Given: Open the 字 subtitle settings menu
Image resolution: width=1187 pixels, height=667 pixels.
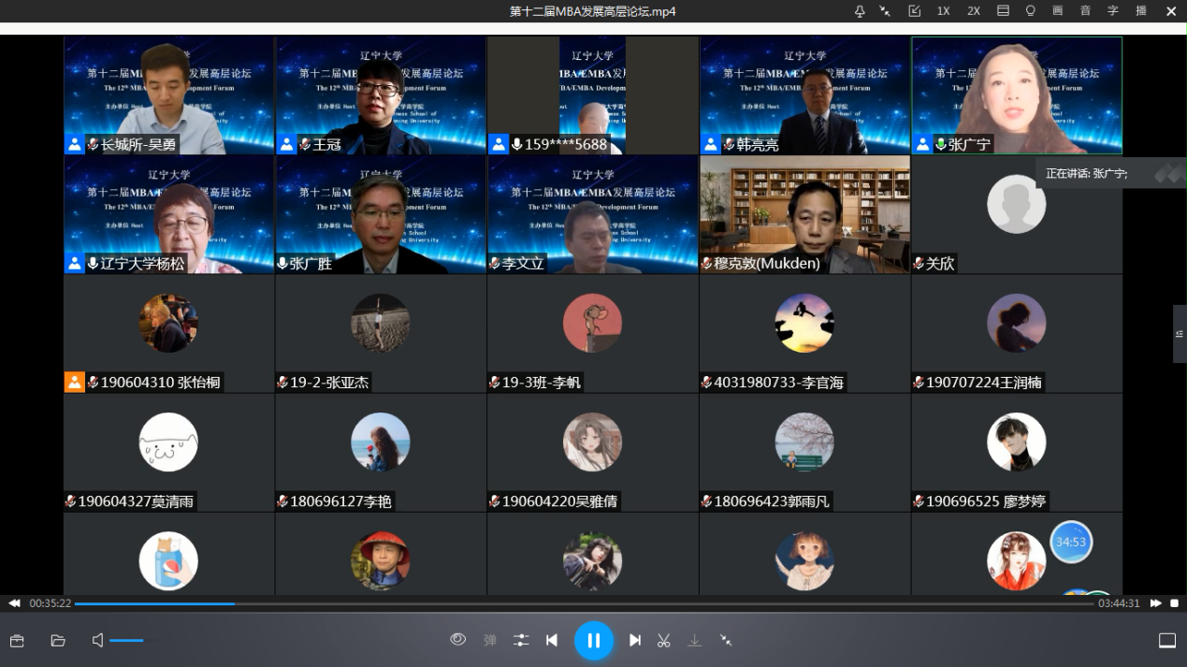Looking at the screenshot, I should 1113,11.
